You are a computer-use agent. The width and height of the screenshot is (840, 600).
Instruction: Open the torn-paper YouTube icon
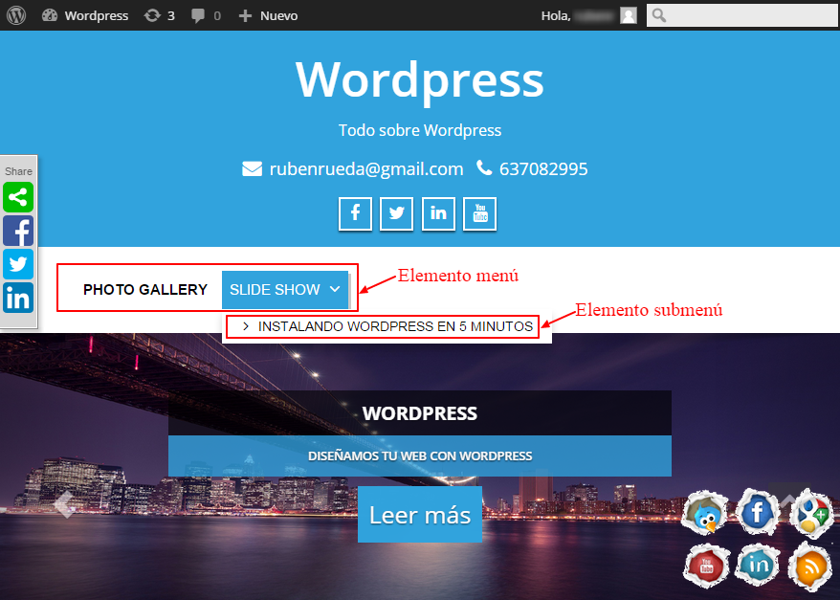(707, 566)
